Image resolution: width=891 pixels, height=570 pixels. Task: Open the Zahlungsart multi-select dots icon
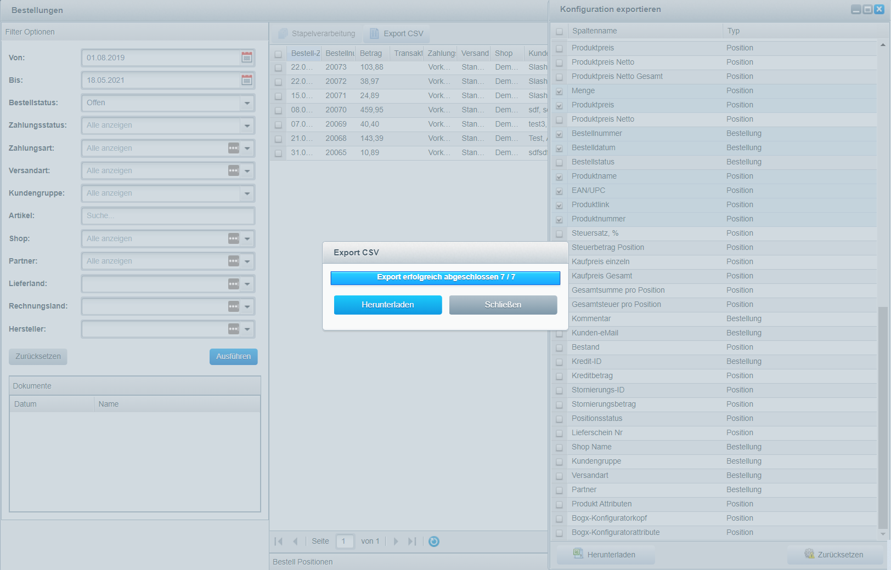pyautogui.click(x=234, y=148)
